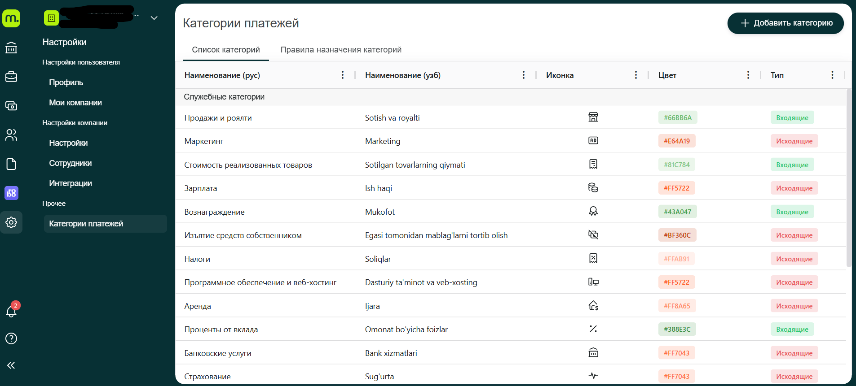Image resolution: width=856 pixels, height=386 pixels.
Task: Click the Добавить категорию button
Action: click(x=785, y=23)
